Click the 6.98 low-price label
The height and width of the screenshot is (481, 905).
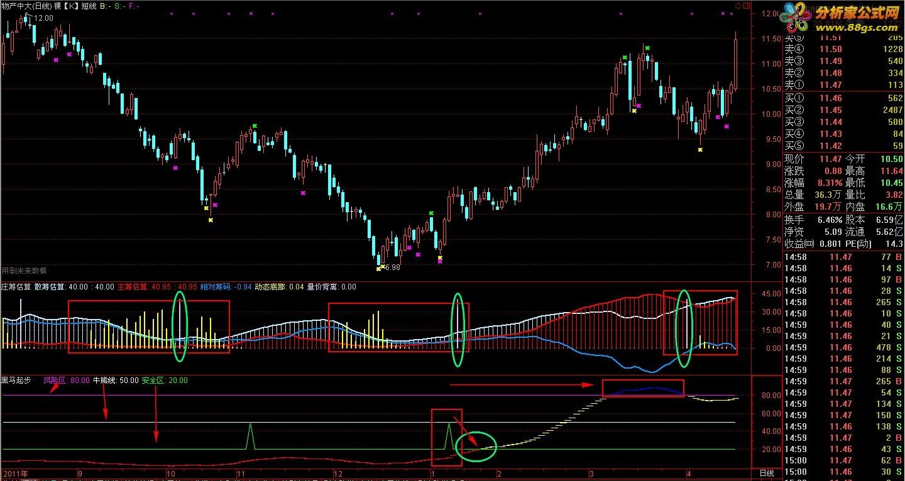click(x=392, y=268)
